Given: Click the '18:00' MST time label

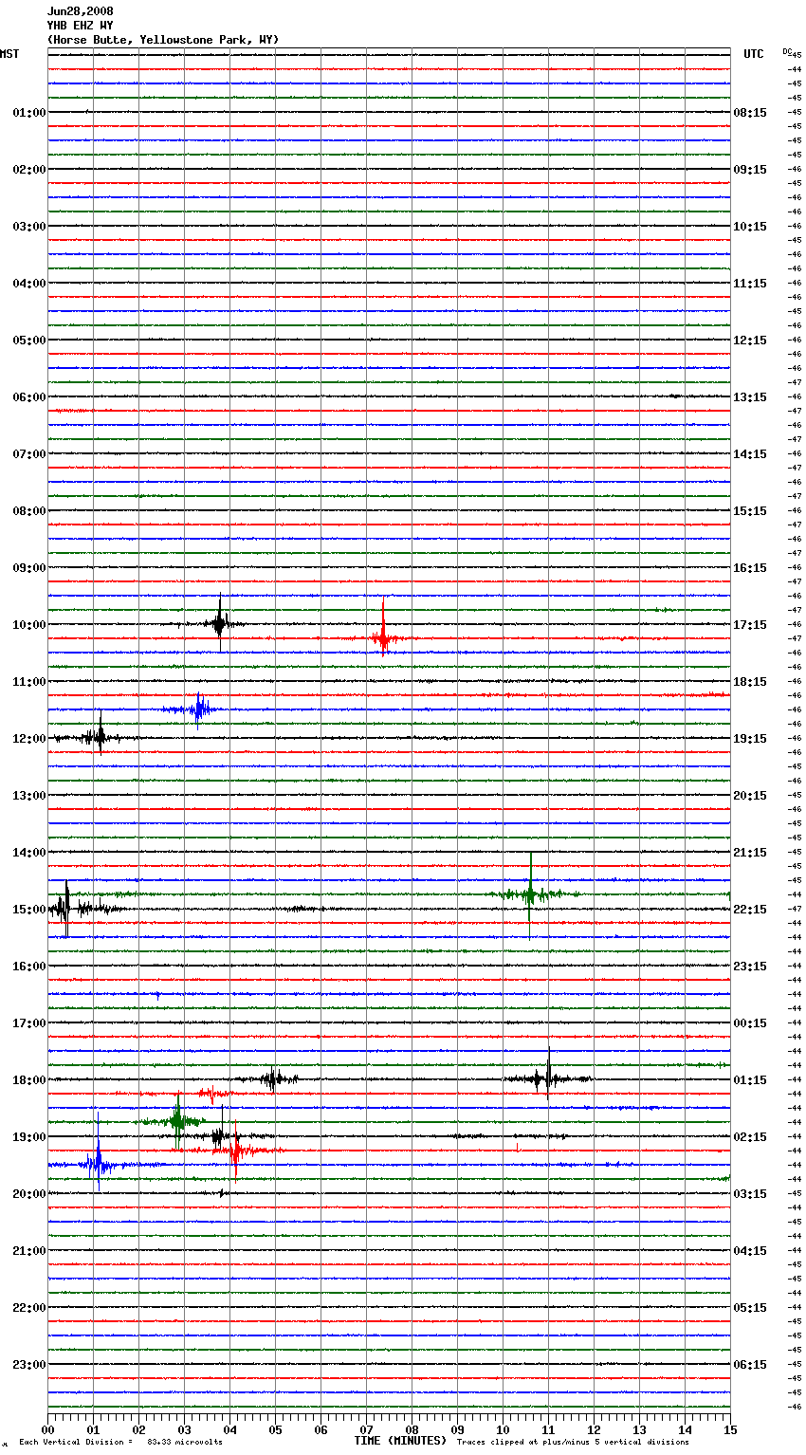Looking at the screenshot, I should (x=29, y=1080).
